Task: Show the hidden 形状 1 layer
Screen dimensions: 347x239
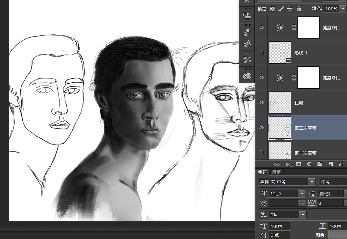Action: click(261, 53)
